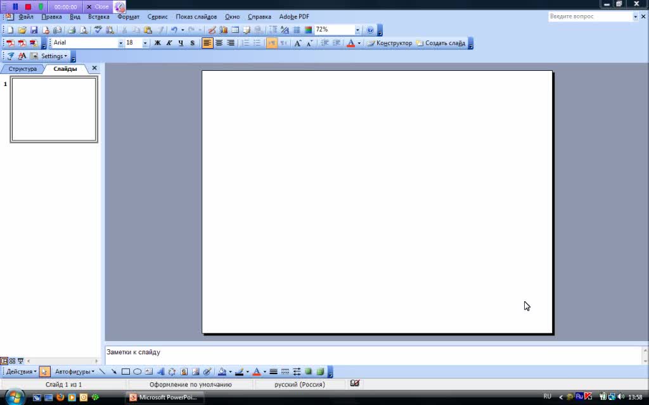The image size is (649, 405).
Task: Select slide 1 thumbnail
Action: pyautogui.click(x=54, y=109)
